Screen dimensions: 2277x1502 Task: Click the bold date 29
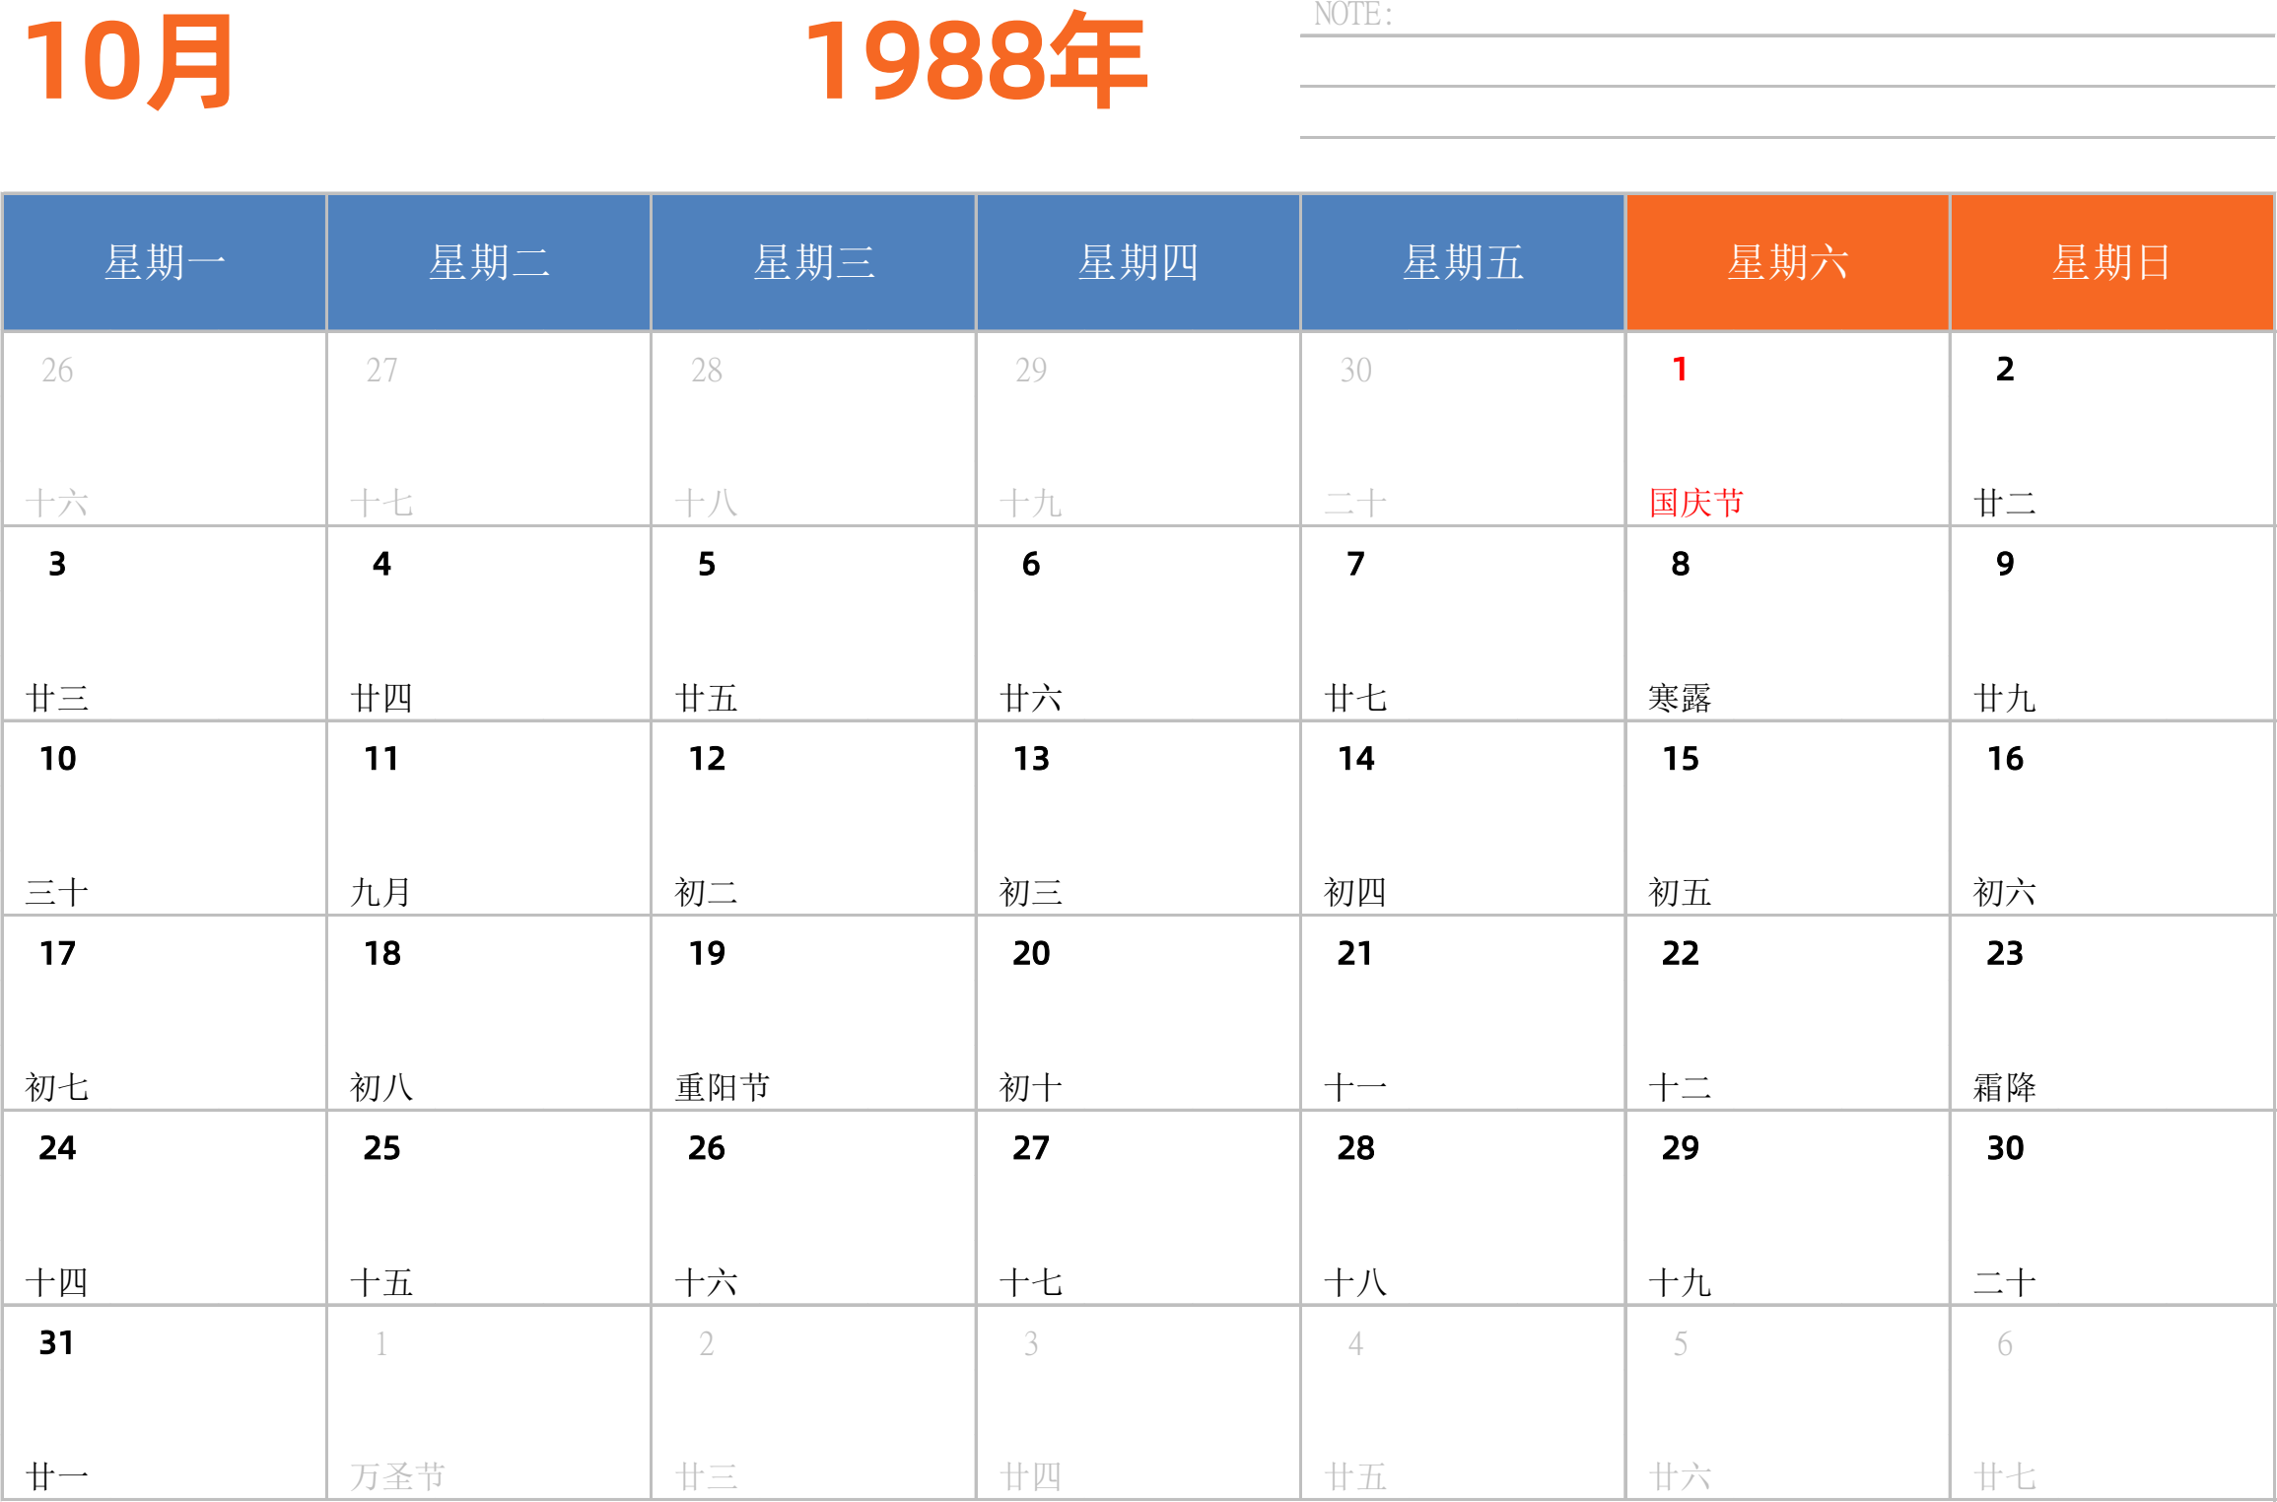coord(1681,1148)
